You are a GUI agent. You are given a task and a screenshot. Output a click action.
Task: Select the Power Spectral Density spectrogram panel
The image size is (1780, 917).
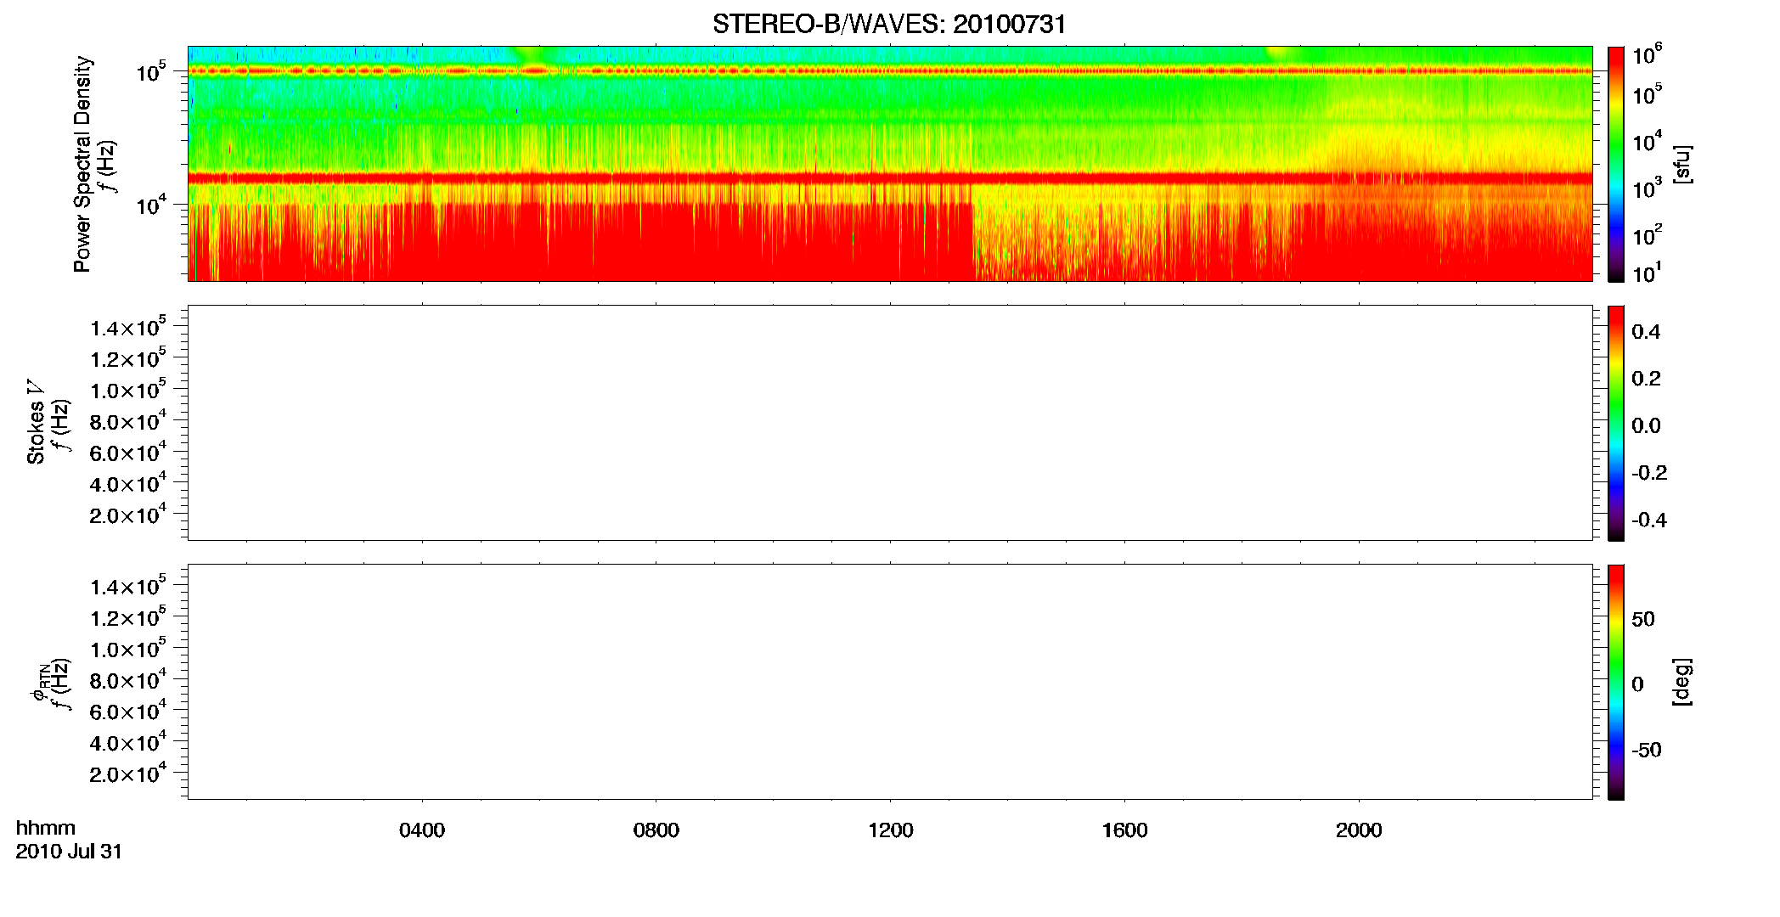(890, 163)
